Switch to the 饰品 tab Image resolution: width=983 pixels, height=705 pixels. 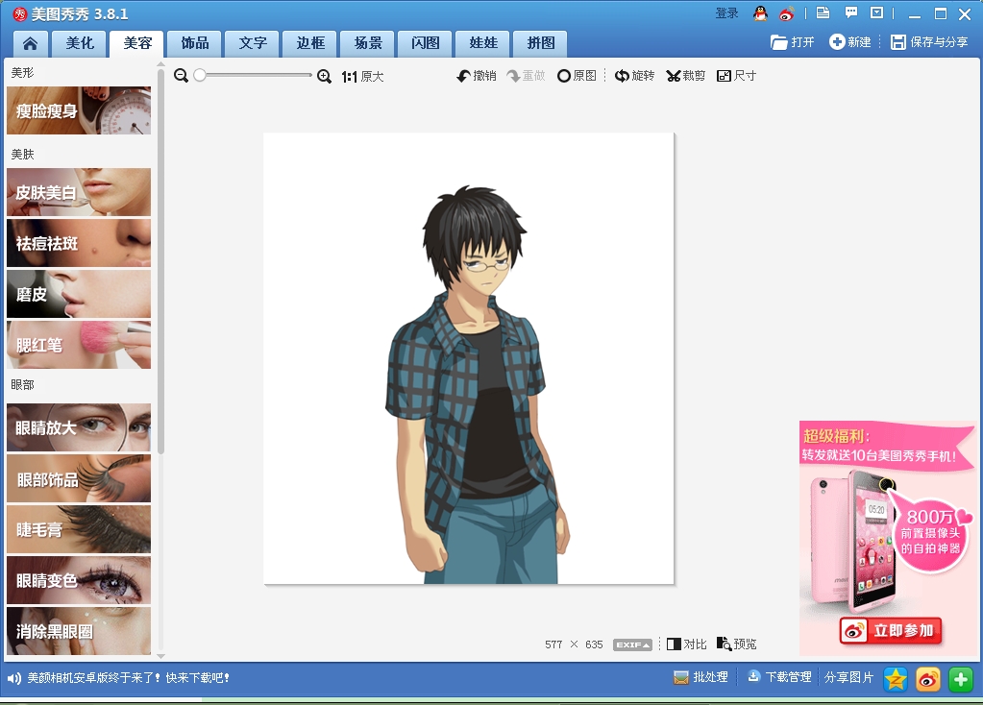click(195, 43)
